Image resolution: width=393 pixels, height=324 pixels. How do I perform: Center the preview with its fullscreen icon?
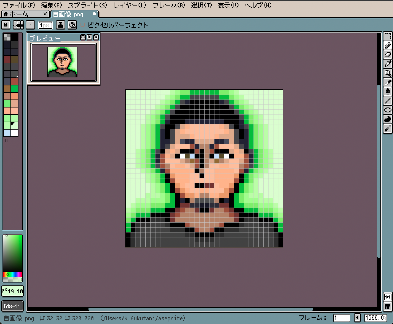pos(83,37)
